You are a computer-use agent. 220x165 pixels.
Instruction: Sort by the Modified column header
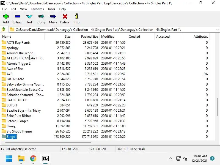click(113, 37)
